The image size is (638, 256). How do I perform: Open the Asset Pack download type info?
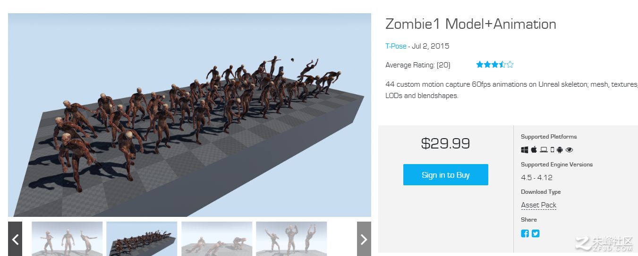(538, 205)
